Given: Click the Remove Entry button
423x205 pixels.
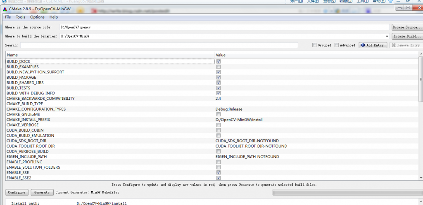Looking at the screenshot, I should (406, 45).
